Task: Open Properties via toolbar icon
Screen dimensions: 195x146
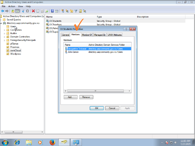Action: [38, 11]
